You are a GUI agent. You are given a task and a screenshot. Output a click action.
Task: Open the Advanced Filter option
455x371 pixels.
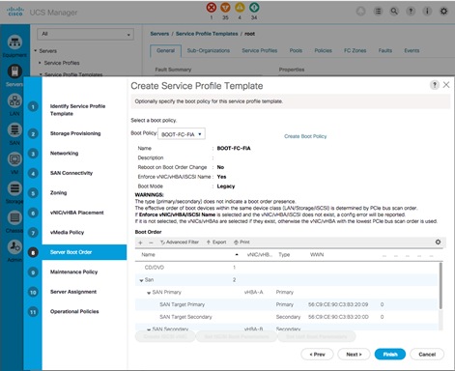pos(180,243)
